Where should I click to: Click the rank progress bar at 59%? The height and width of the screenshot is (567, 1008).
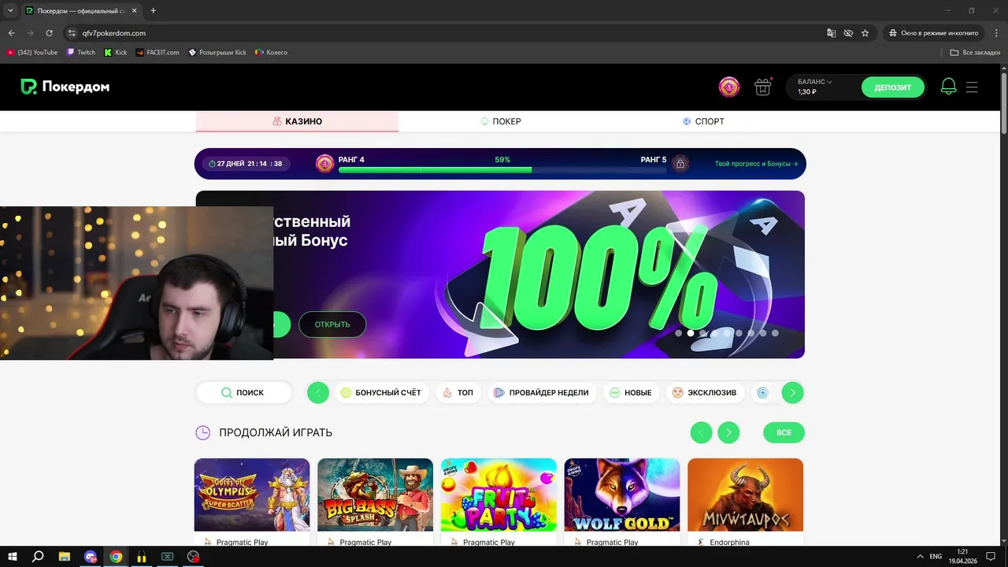click(x=502, y=169)
